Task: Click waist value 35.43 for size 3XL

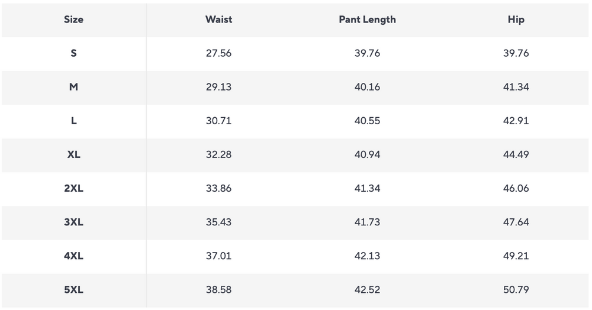Action: [x=218, y=222]
